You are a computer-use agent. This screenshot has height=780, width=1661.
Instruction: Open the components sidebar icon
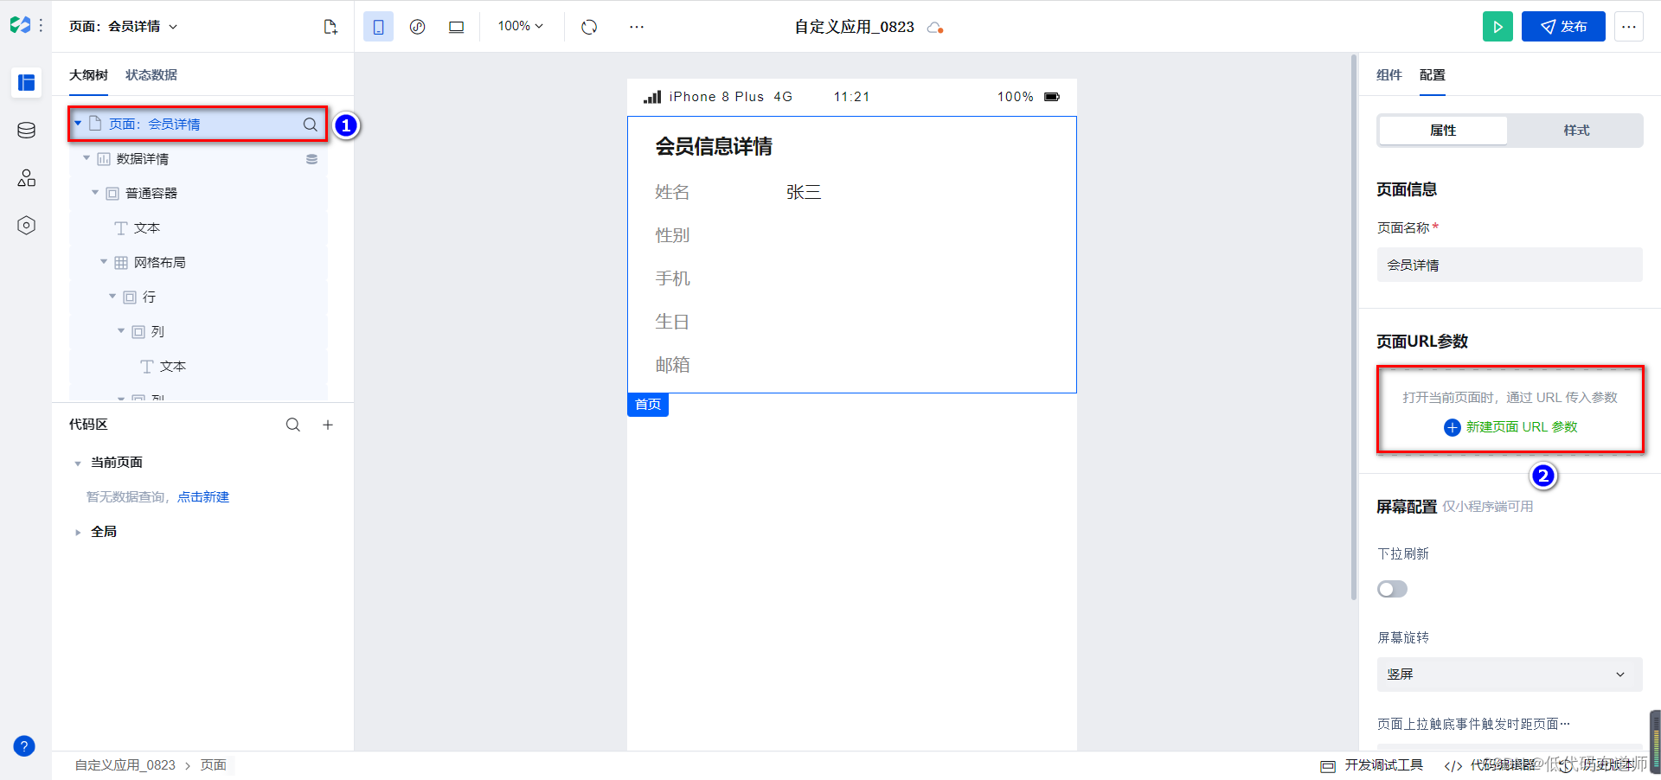click(26, 178)
